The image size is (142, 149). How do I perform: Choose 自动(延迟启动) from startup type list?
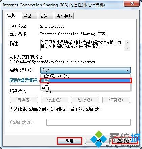tap(85, 76)
